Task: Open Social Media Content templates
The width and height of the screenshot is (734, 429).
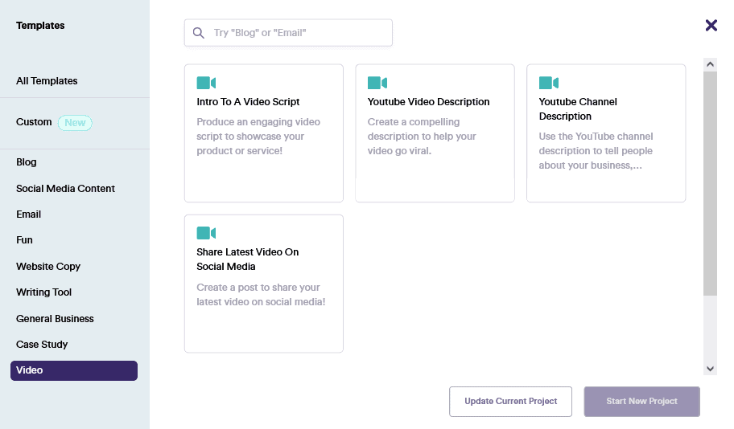Action: tap(65, 189)
